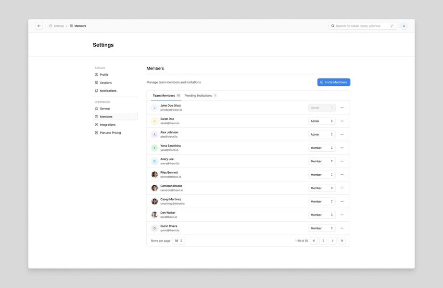Click the name Yana Sarakhina
Image resolution: width=443 pixels, height=288 pixels.
click(170, 146)
